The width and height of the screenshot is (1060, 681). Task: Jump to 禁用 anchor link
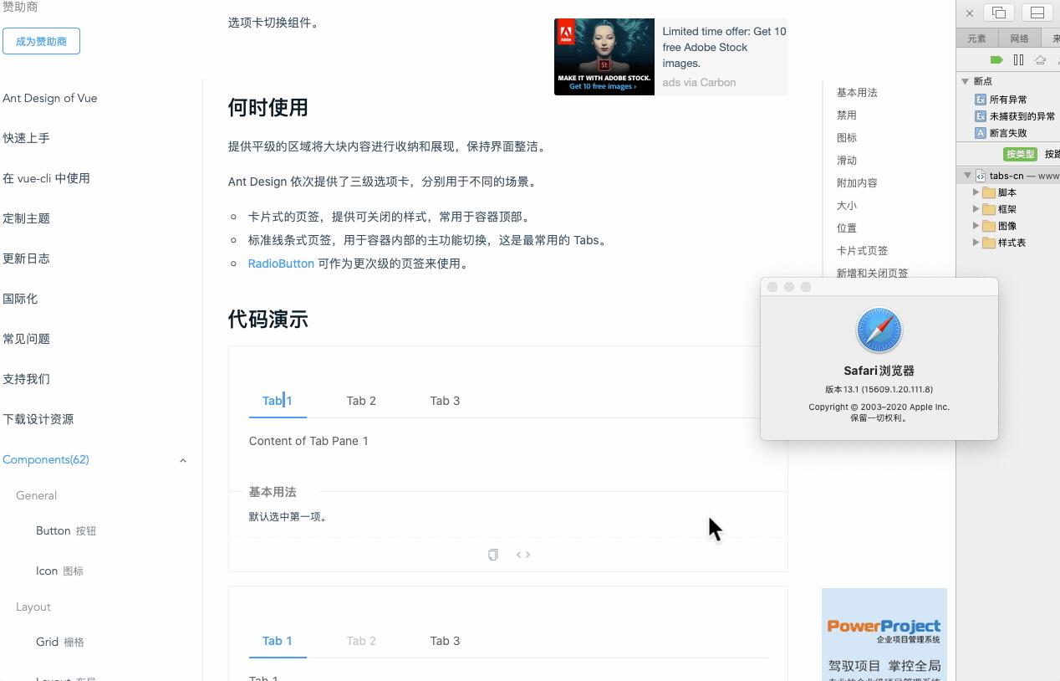coord(847,115)
